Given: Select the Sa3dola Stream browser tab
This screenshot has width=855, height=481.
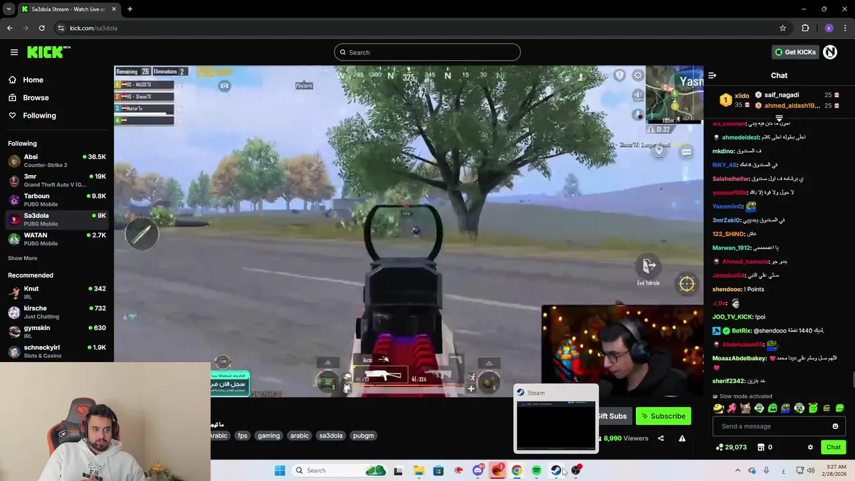Looking at the screenshot, I should [x=68, y=9].
